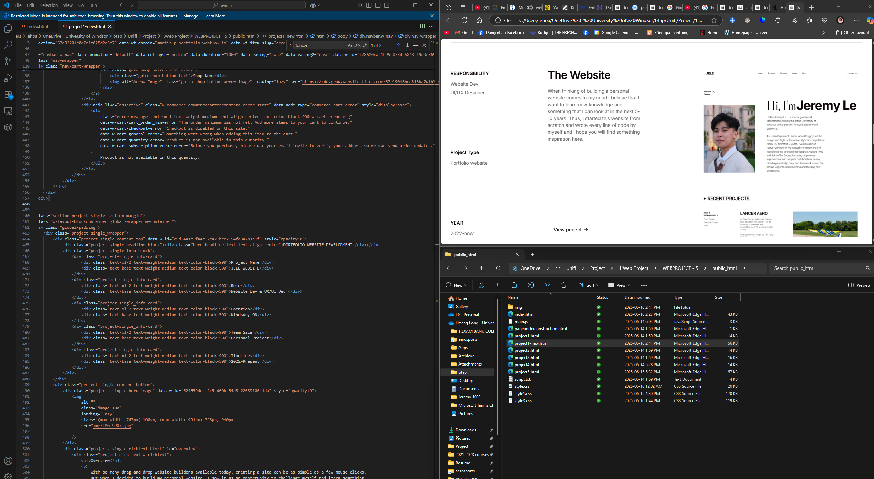This screenshot has width=874, height=479.
Task: Open the New dropdown in File Explorer
Action: pyautogui.click(x=456, y=285)
